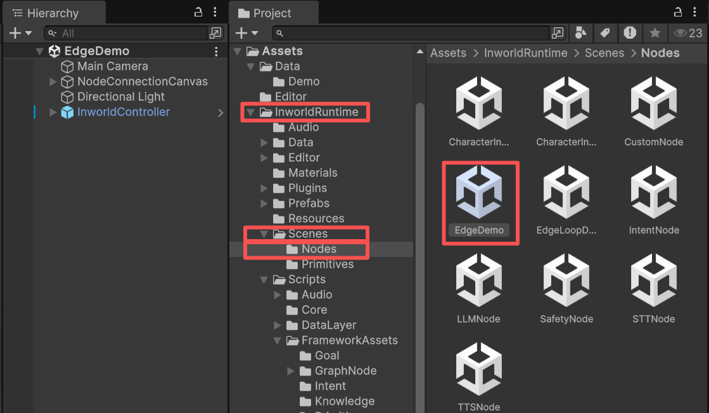Open Project search window icon
The image size is (709, 413).
tap(558, 33)
